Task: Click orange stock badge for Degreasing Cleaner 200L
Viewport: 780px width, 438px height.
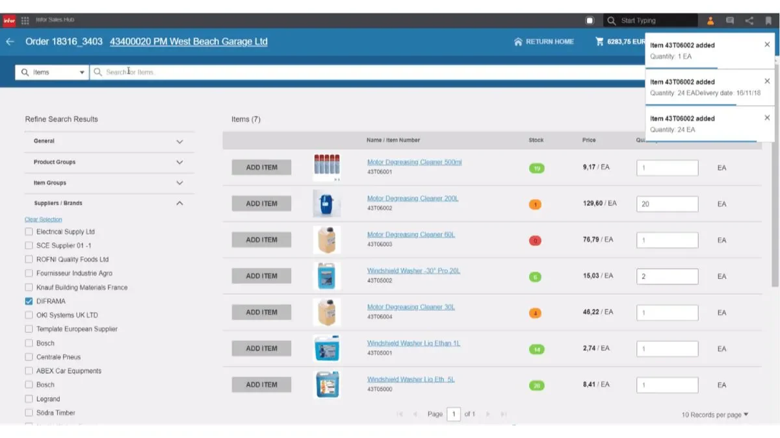Action: coord(536,205)
